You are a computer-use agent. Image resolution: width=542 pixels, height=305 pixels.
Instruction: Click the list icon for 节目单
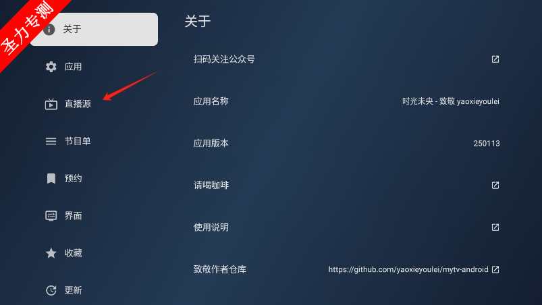pos(51,141)
